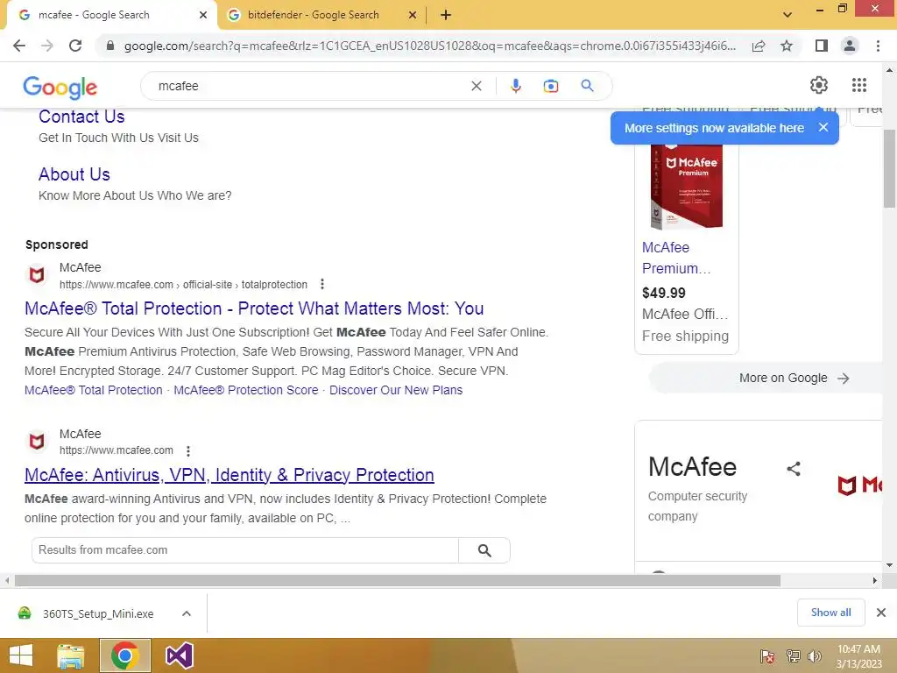
Task: Open Action Center flag in tray
Action: pyautogui.click(x=767, y=655)
